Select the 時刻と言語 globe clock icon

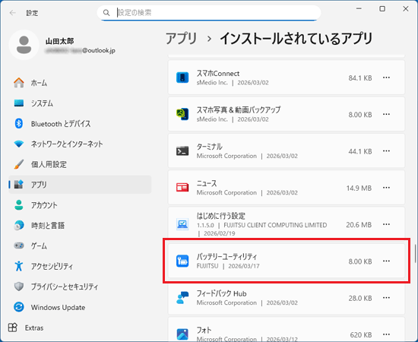click(x=19, y=225)
